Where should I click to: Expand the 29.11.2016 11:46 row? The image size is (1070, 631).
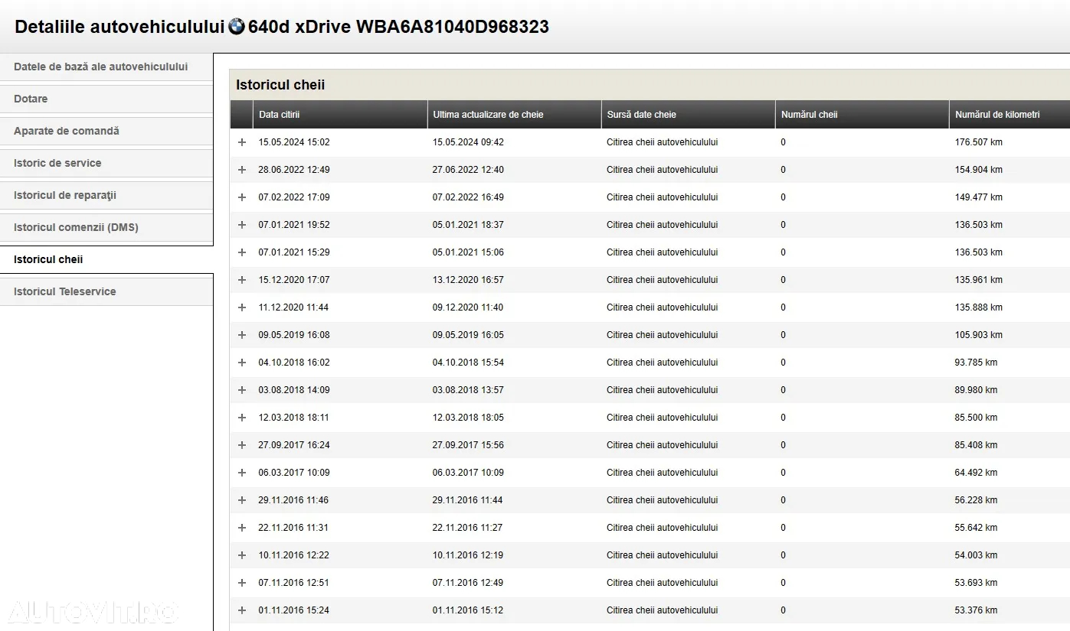[242, 500]
